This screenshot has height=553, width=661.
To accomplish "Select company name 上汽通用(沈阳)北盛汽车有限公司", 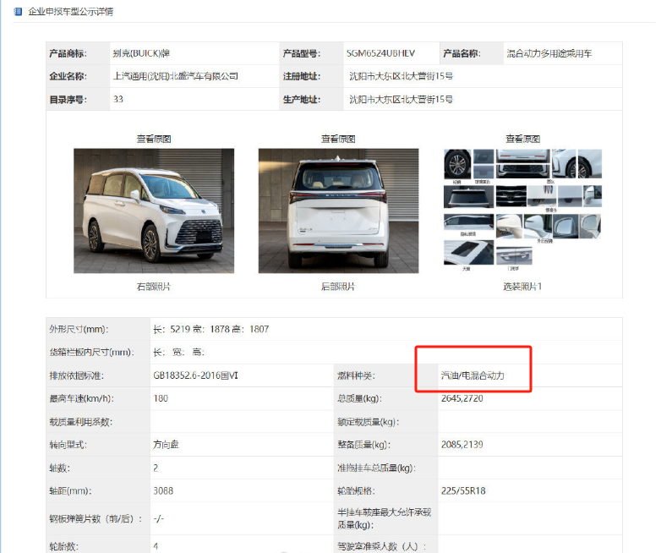I will 175,76.
